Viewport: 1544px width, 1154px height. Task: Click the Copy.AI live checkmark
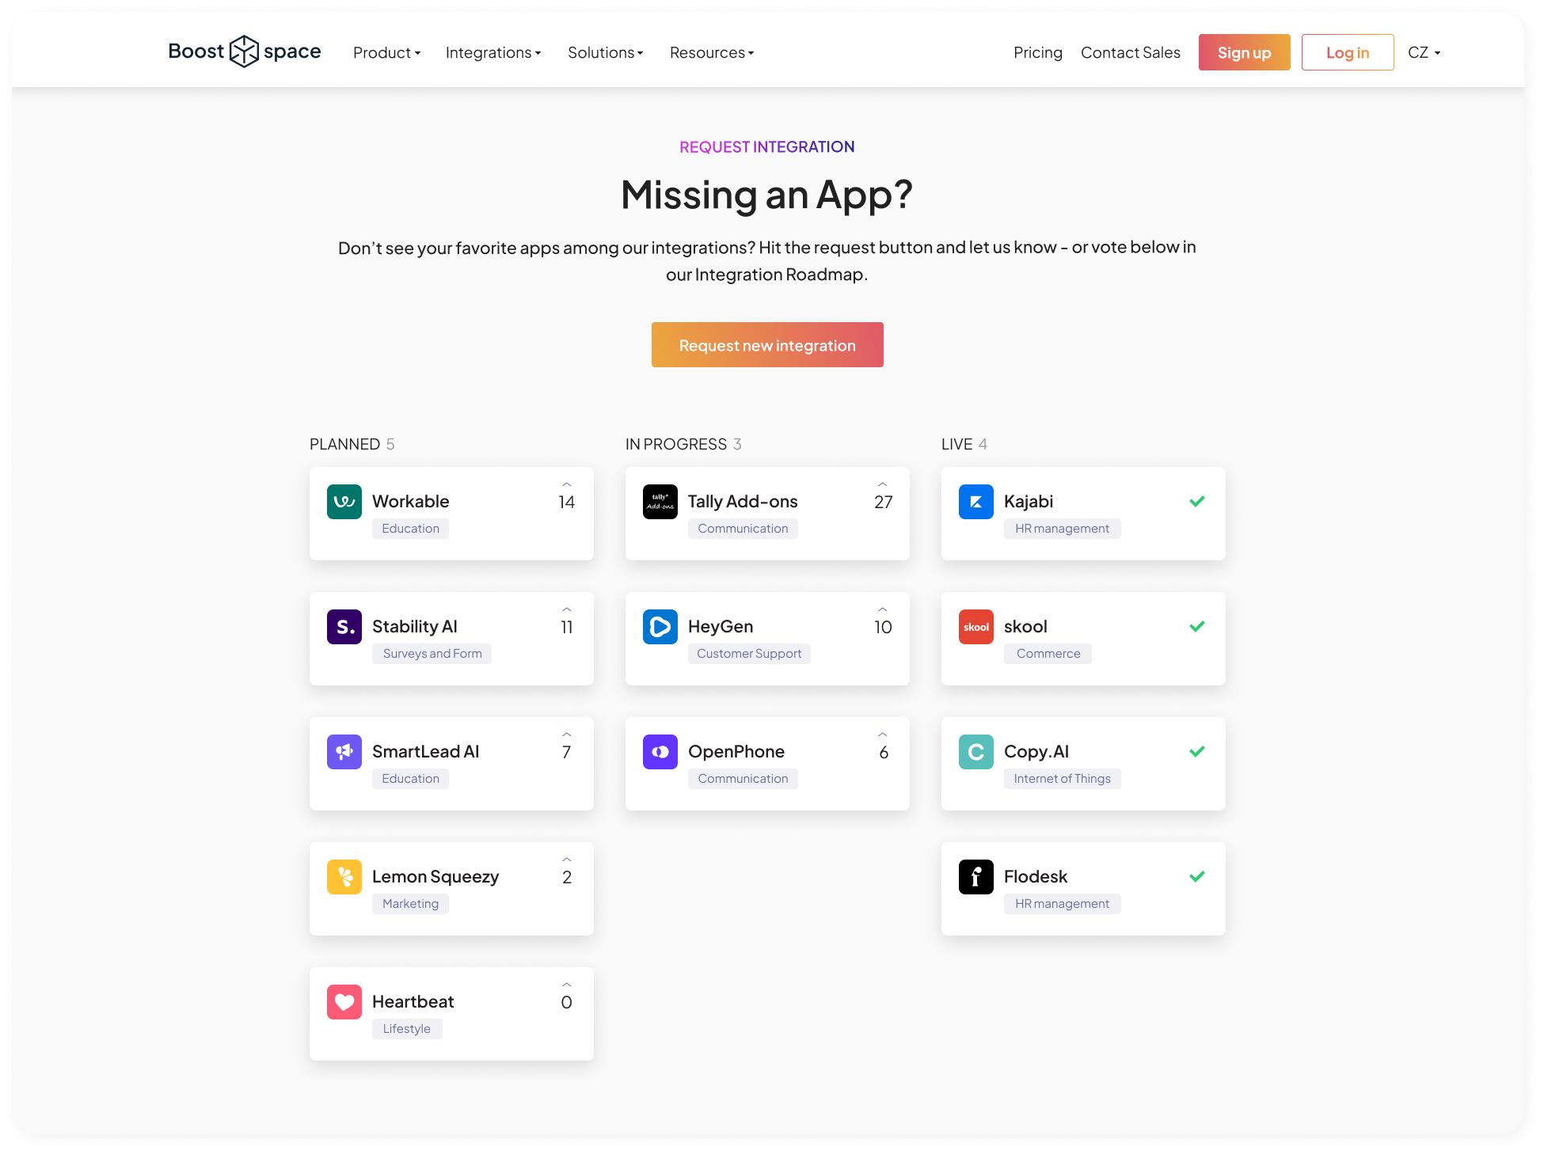coord(1197,751)
